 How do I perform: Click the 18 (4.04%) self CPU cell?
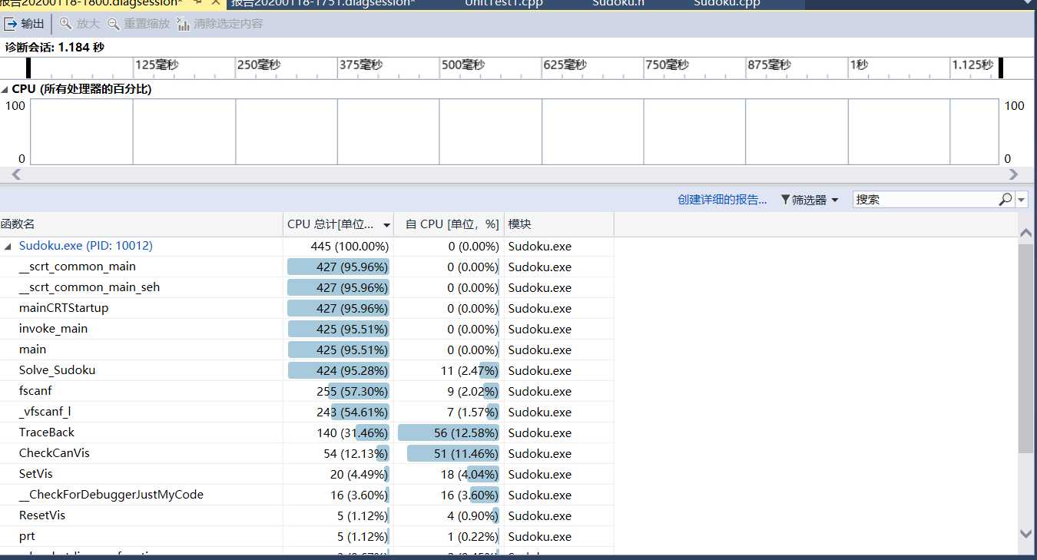[449, 475]
